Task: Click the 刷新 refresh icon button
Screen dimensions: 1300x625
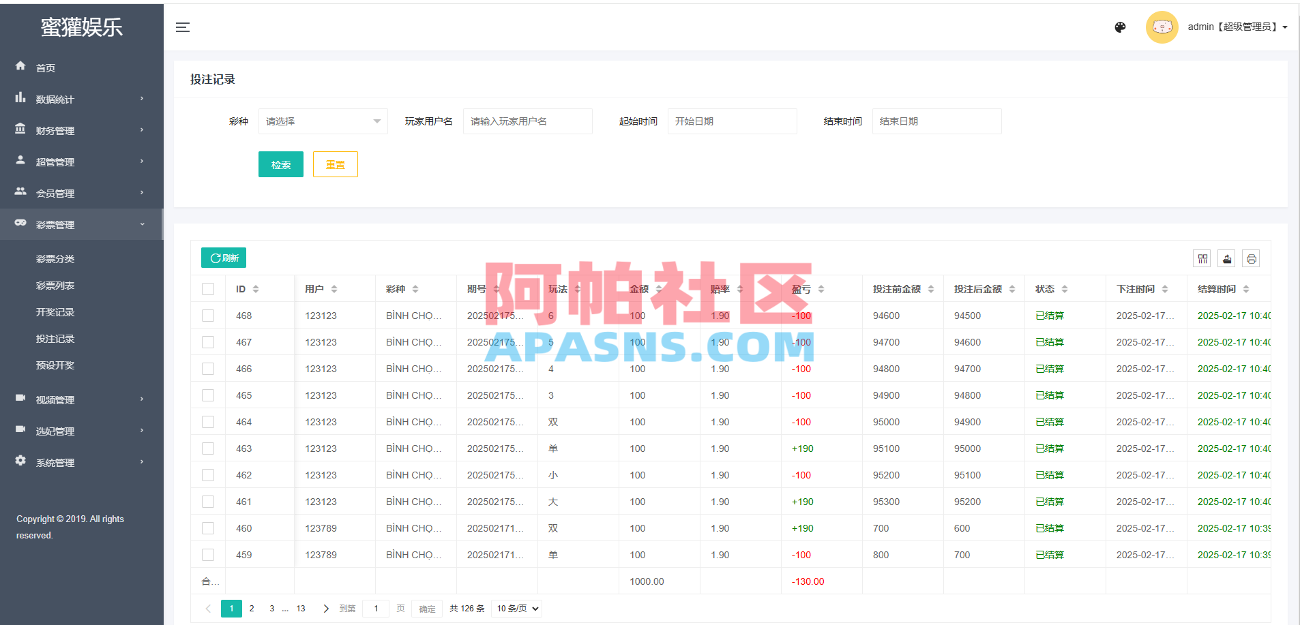Action: (x=223, y=258)
